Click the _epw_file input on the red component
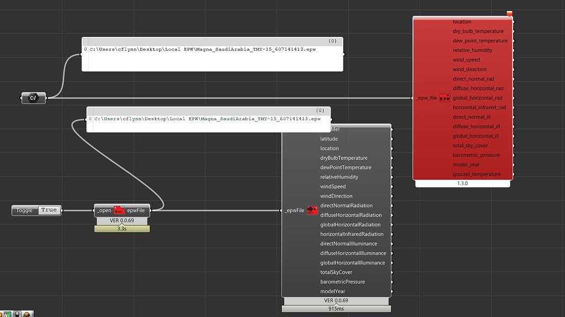565x317 pixels. tap(426, 98)
